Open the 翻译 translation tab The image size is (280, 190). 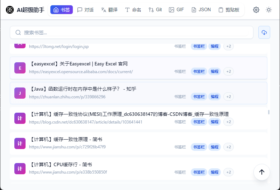(109, 10)
